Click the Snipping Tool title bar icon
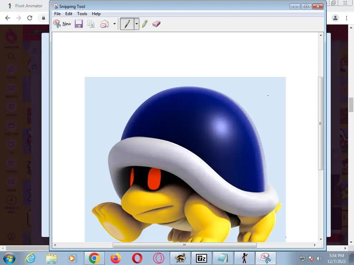 pos(55,6)
